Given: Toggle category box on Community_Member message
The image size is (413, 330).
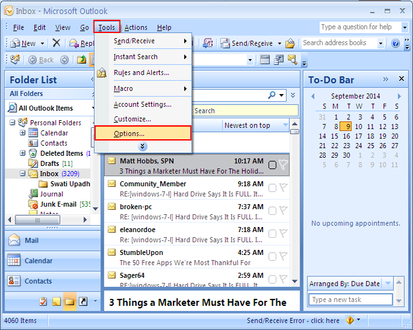Looking at the screenshot, I should 273,188.
